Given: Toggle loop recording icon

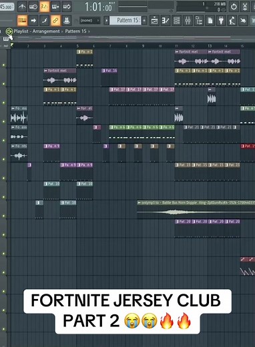Looking at the screenshot, I should 67,7.
